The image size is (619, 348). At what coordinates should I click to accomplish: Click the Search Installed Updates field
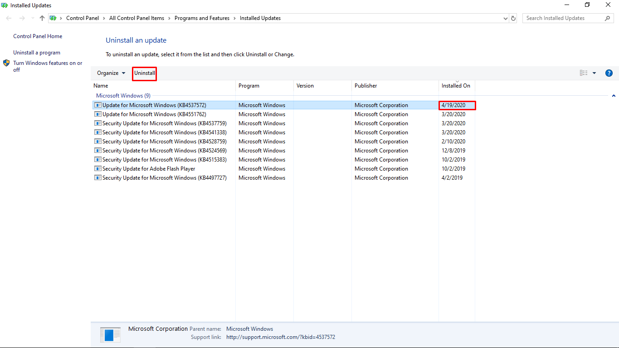click(562, 18)
